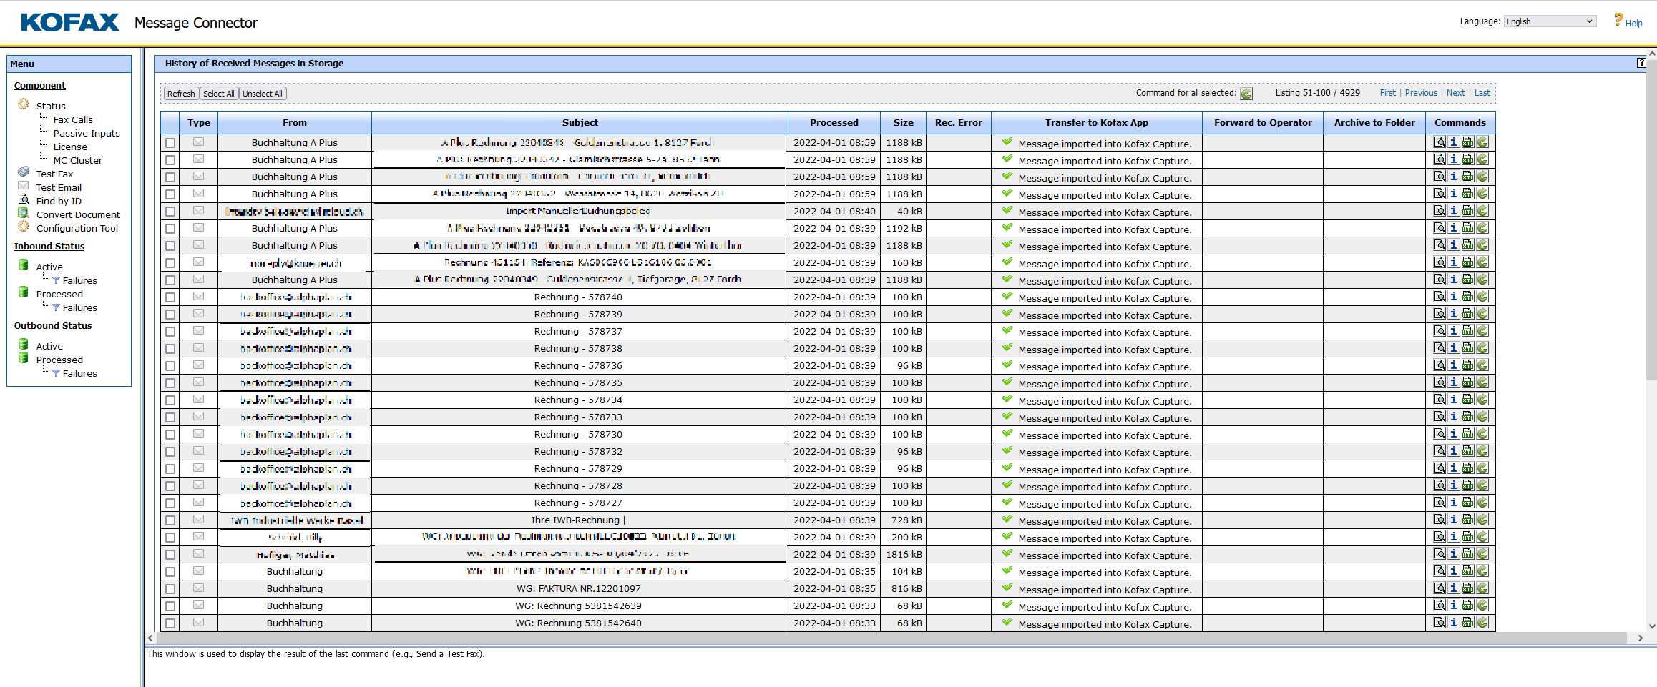Click green resend arrow for Ihre IWB-Rechnung
Image resolution: width=1657 pixels, height=687 pixels.
click(x=1482, y=520)
